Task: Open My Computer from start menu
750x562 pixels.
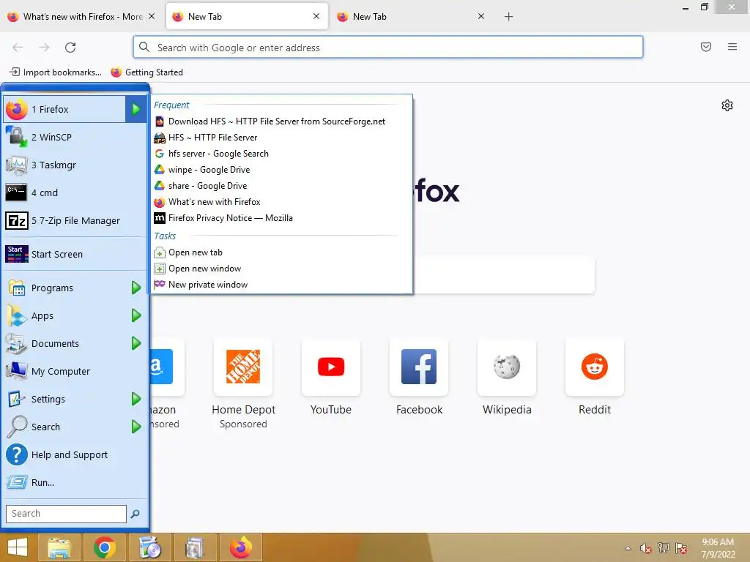Action: pyautogui.click(x=75, y=371)
